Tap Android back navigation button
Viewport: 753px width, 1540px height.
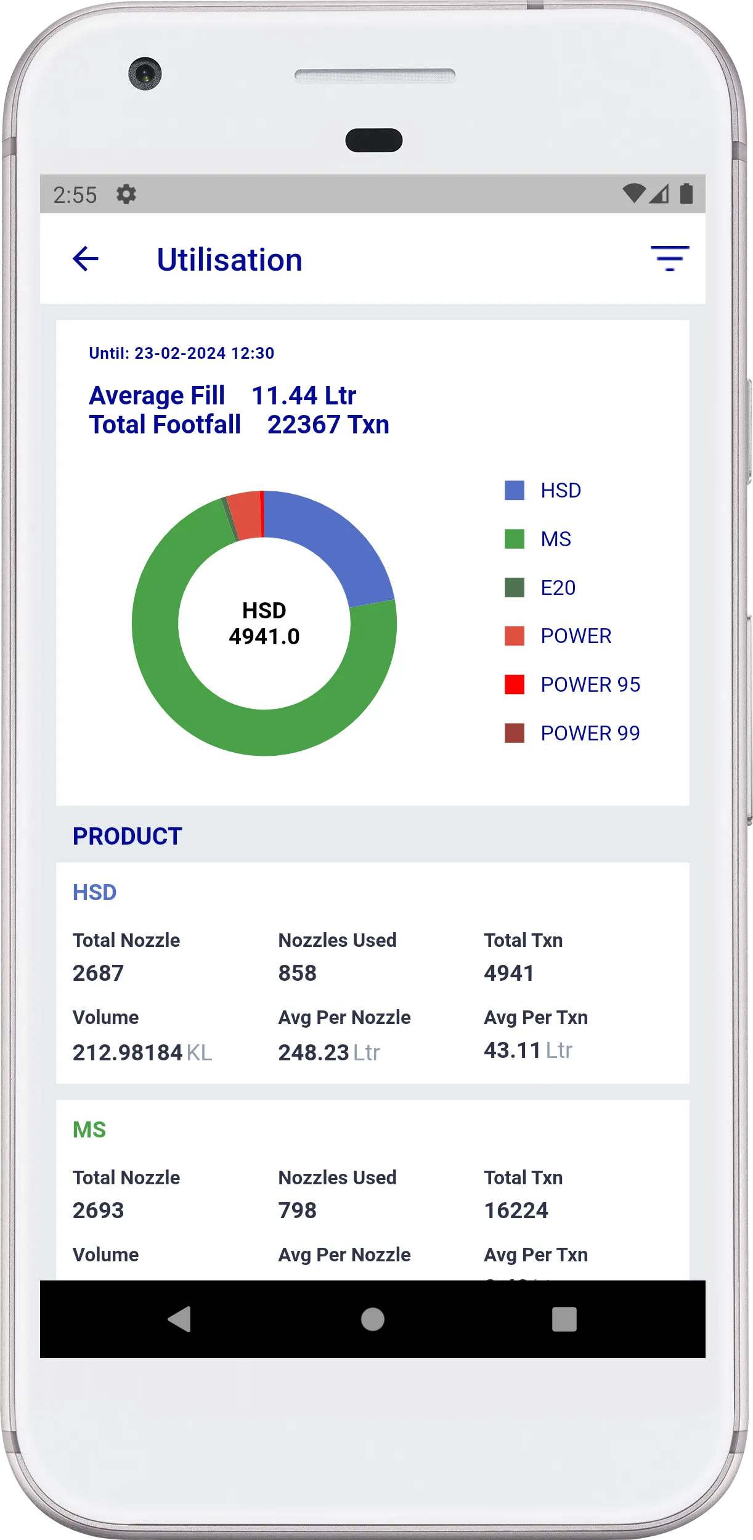[179, 1319]
